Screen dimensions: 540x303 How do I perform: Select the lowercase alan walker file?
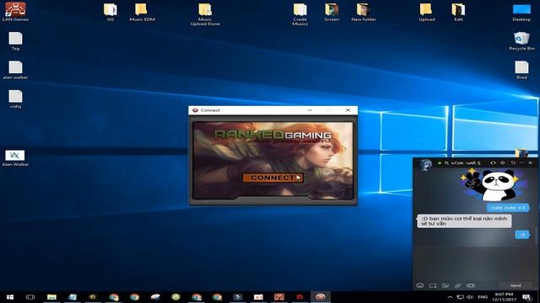[15, 70]
